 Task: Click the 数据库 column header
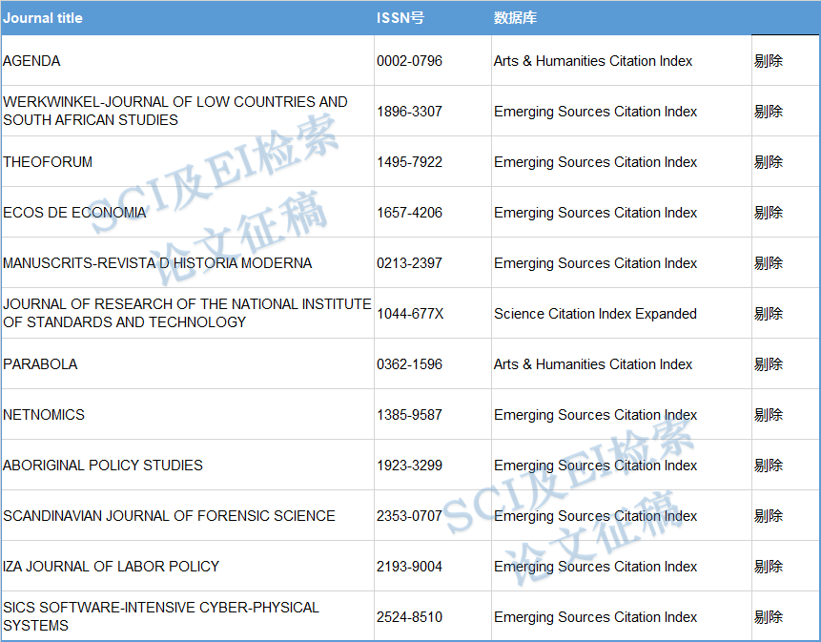[x=516, y=18]
